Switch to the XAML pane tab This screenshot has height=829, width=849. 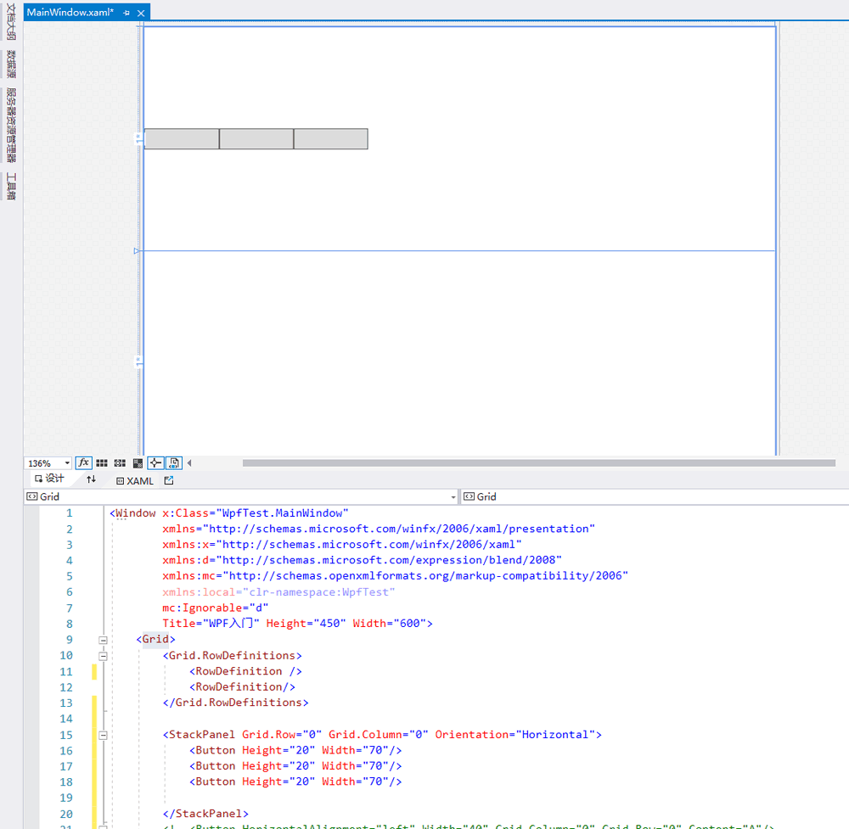(x=135, y=481)
